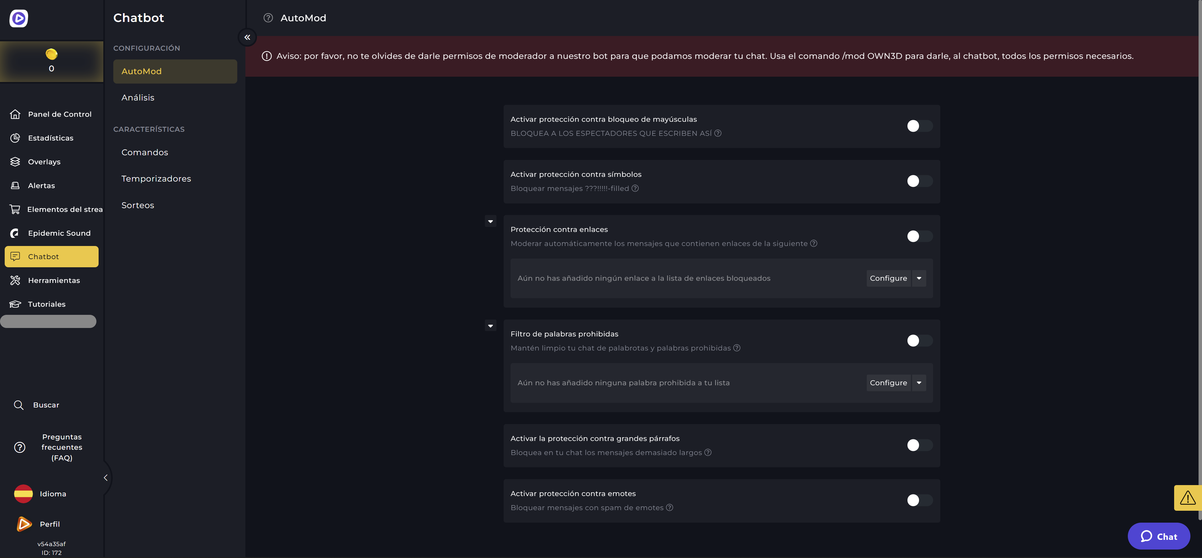This screenshot has width=1202, height=558.
Task: Click Sorteos in características section
Action: pyautogui.click(x=137, y=205)
